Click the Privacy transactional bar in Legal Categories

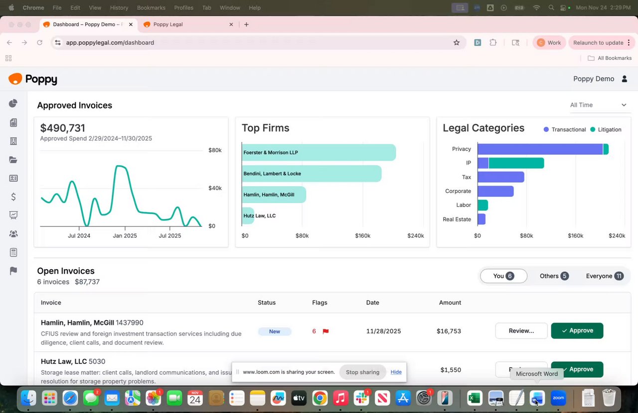pos(540,149)
